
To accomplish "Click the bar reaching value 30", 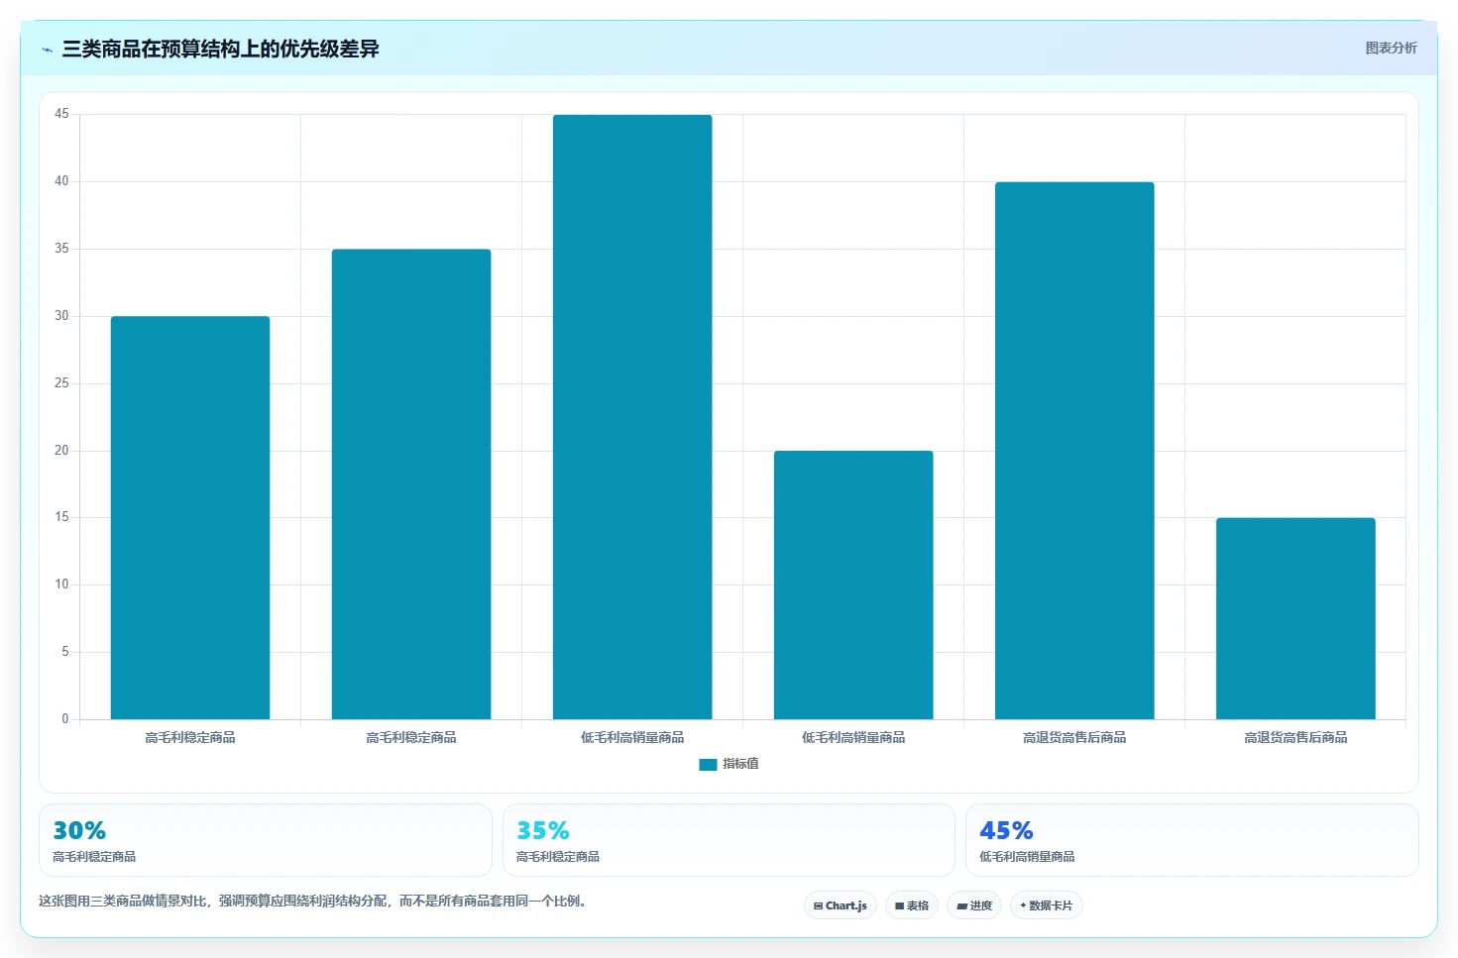I will point(190,517).
